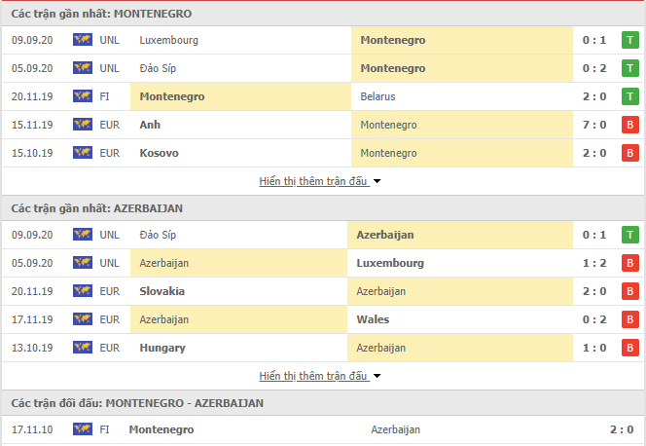646x446 pixels.
Task: Click the red B badge for Kosovo match
Action: [629, 153]
